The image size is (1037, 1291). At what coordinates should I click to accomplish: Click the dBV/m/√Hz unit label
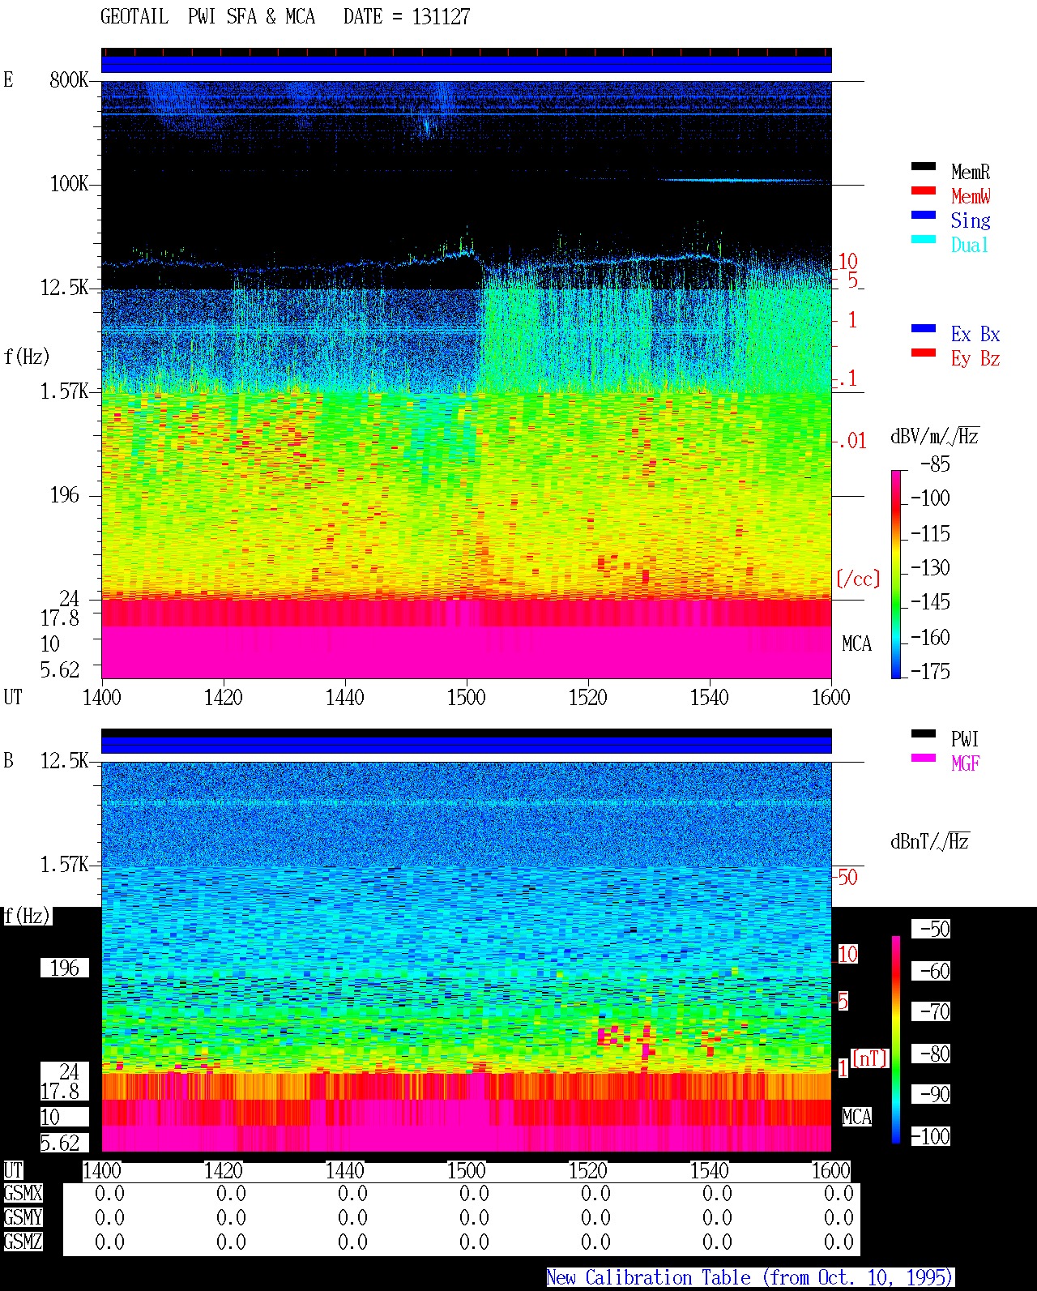[934, 436]
